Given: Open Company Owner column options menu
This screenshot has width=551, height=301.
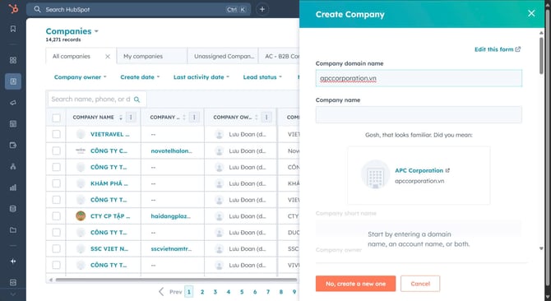Looking at the screenshot, I should [x=266, y=118].
